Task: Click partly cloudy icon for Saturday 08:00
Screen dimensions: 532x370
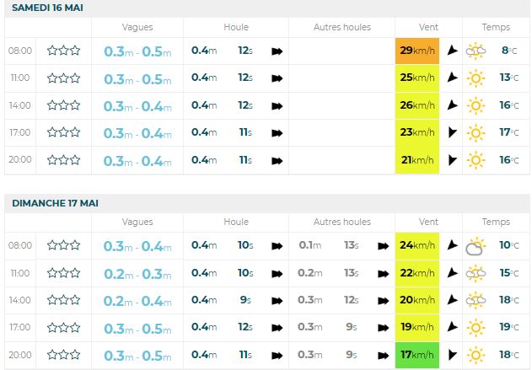Action: [476, 51]
